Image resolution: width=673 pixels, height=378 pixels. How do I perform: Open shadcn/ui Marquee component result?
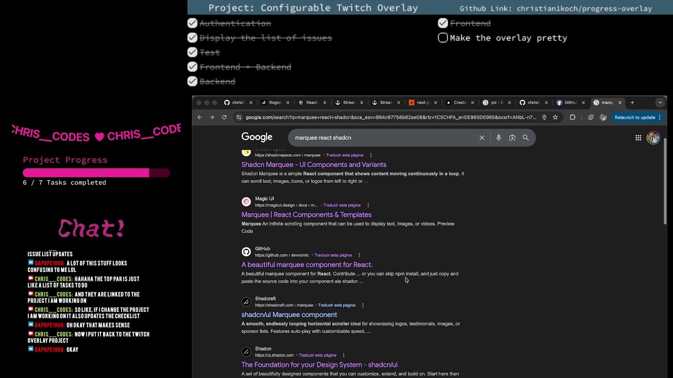[289, 314]
